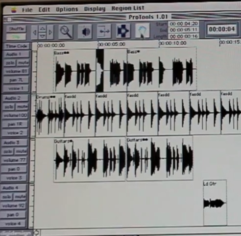The height and width of the screenshot is (236, 241).
Task: Click the 00:00:00:00 ruler mark
Action: [51, 45]
